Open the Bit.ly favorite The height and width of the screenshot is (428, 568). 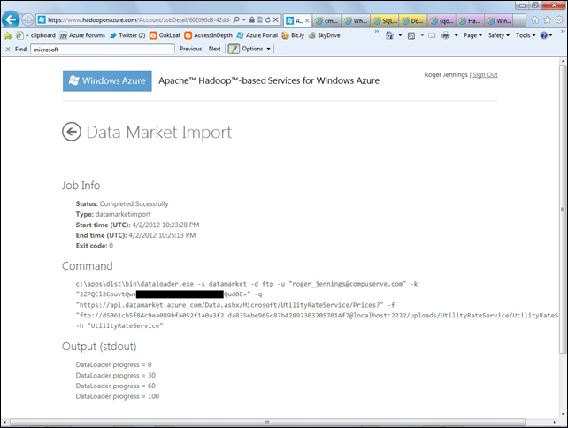(293, 35)
